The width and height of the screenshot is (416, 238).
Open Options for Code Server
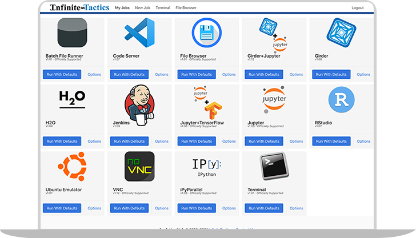point(162,74)
